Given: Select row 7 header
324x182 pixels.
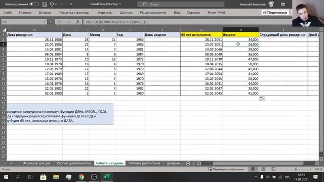Looking at the screenshot, I should point(4,64).
